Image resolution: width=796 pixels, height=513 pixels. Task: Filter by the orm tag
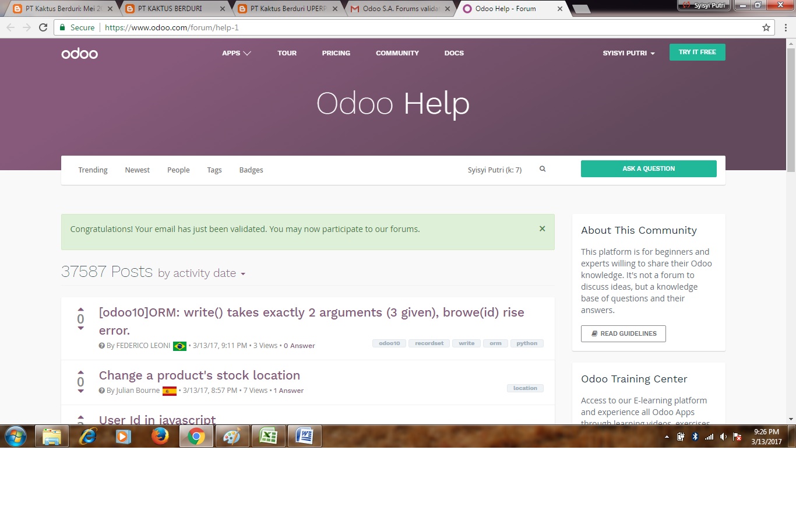point(495,343)
